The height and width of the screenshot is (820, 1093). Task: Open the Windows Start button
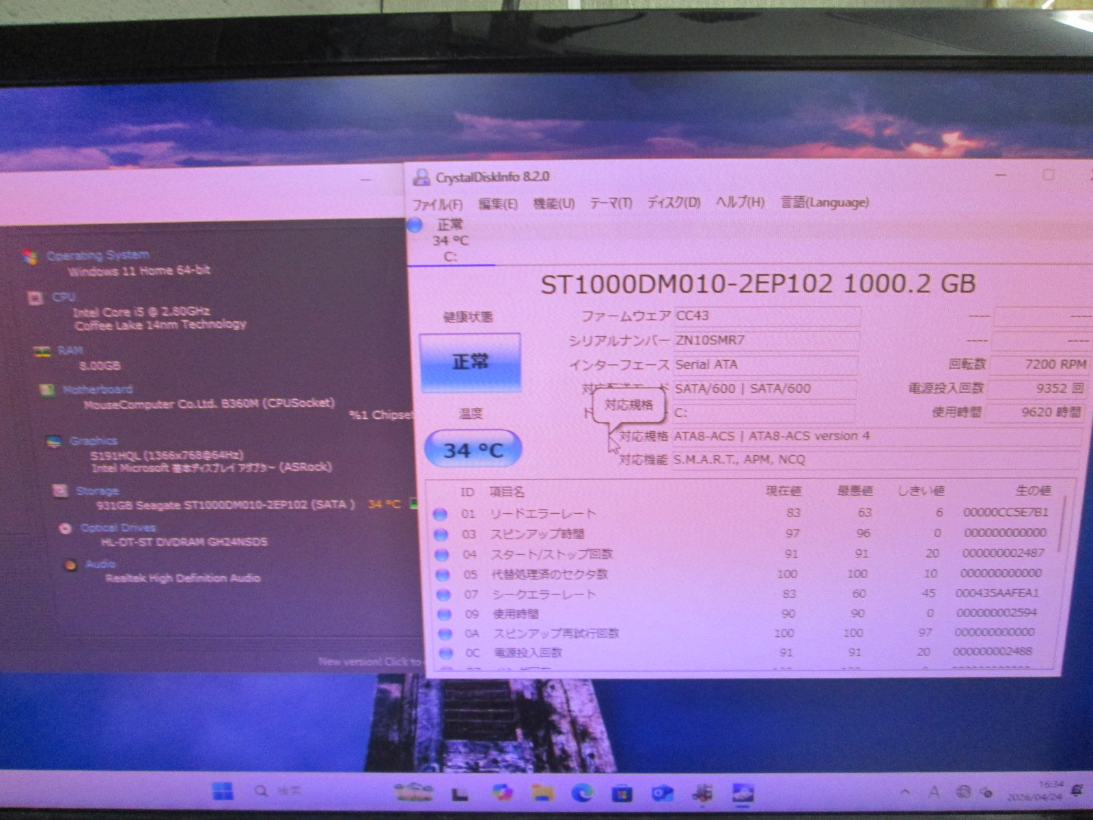coord(223,791)
